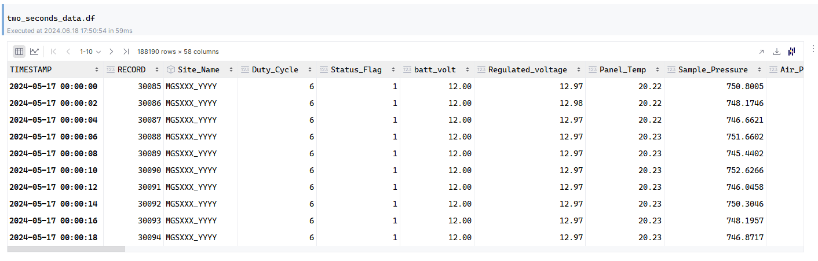
Task: Click the horizontal scrollbar thumb
Action: [66, 249]
